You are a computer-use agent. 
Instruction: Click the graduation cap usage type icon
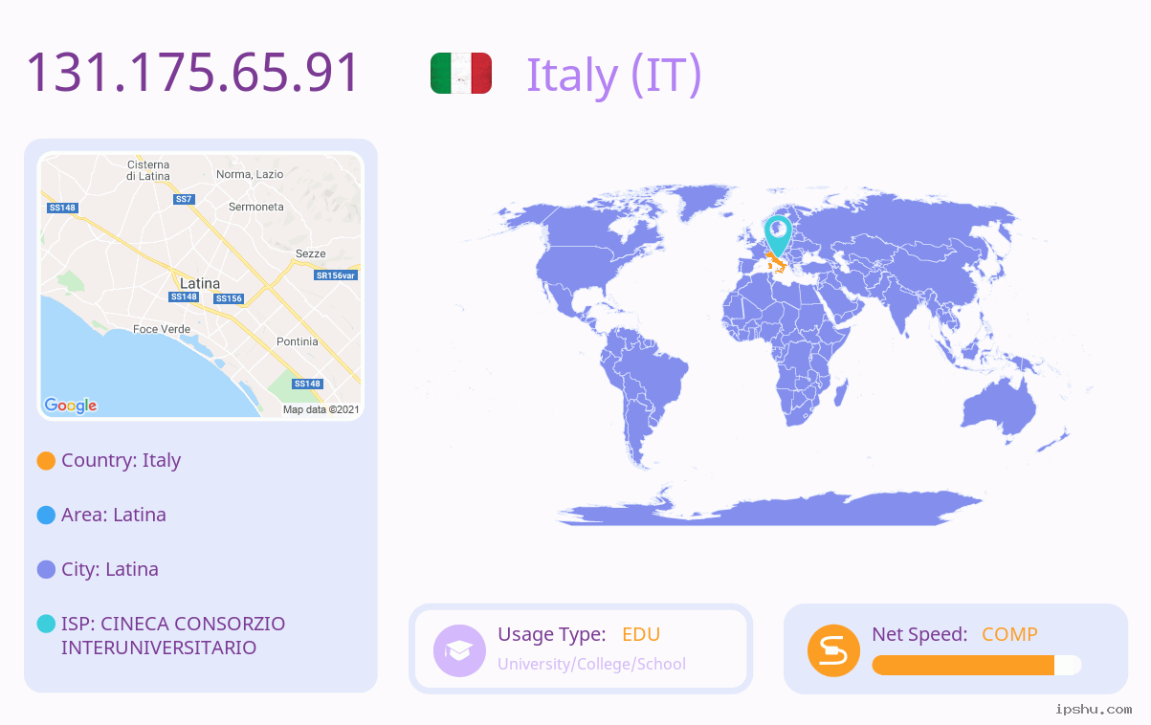459,650
